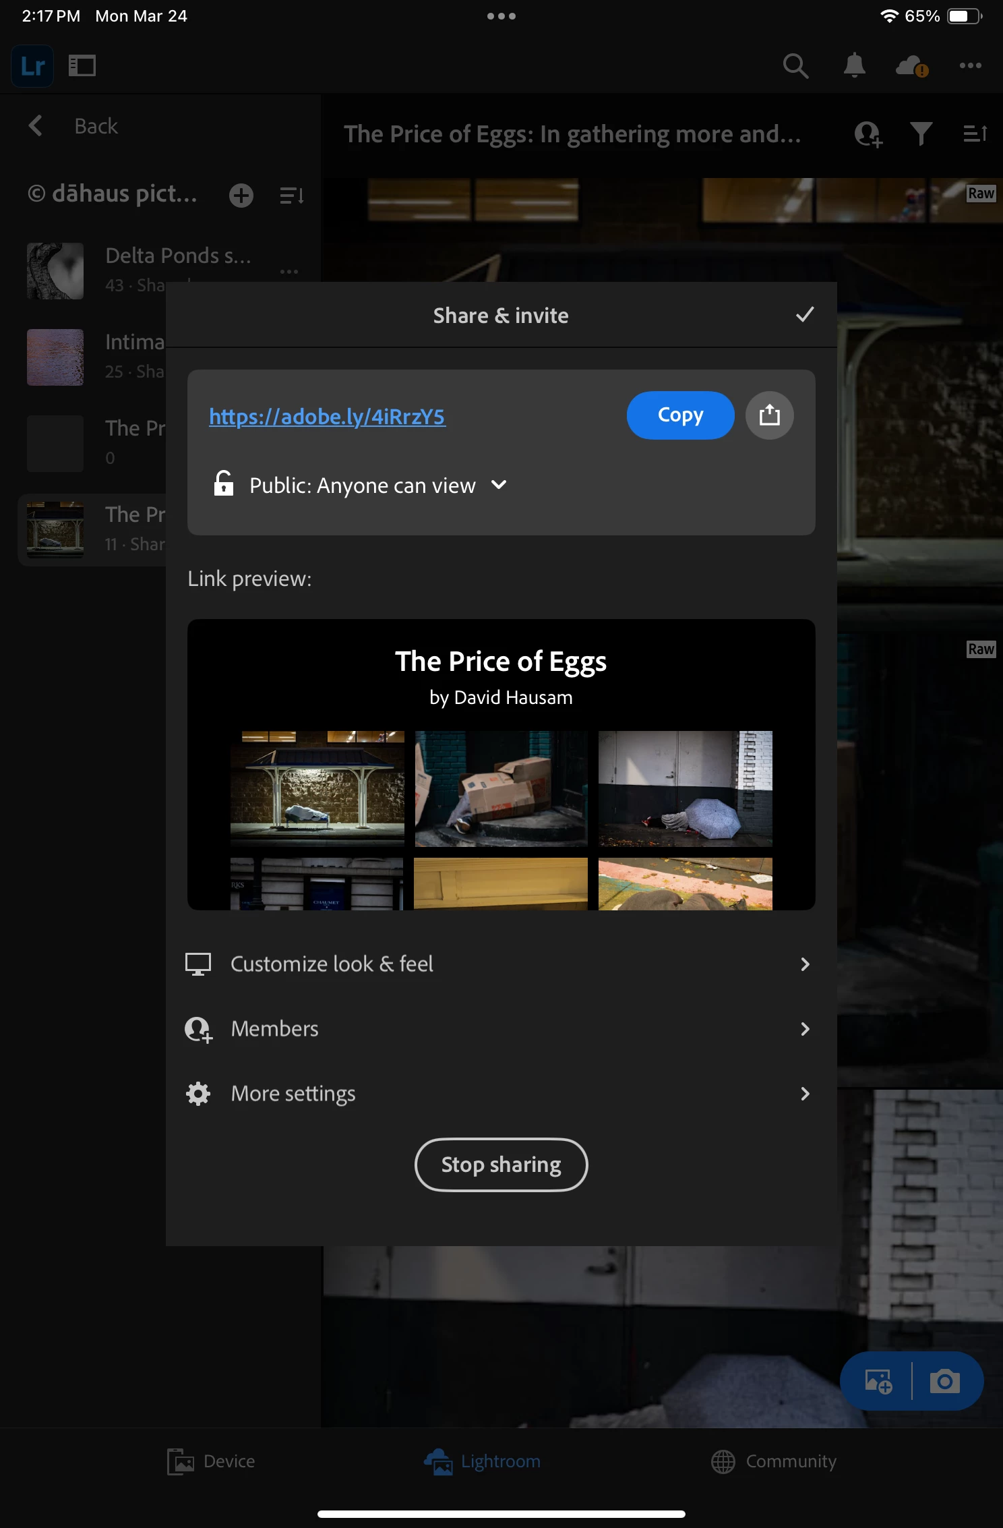Open the top-right more options menu
Image resolution: width=1003 pixels, height=1528 pixels.
pos(971,65)
